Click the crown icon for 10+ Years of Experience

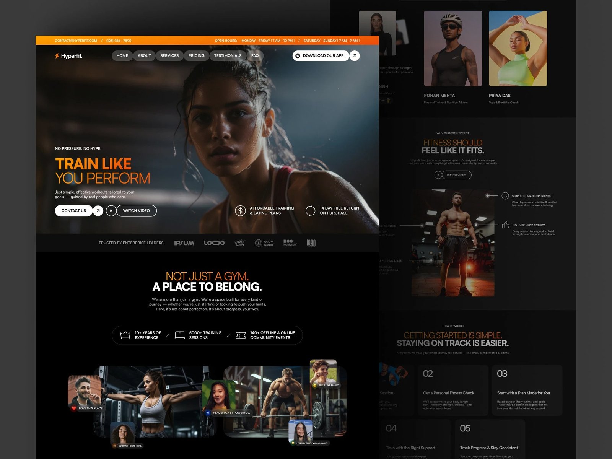(125, 335)
